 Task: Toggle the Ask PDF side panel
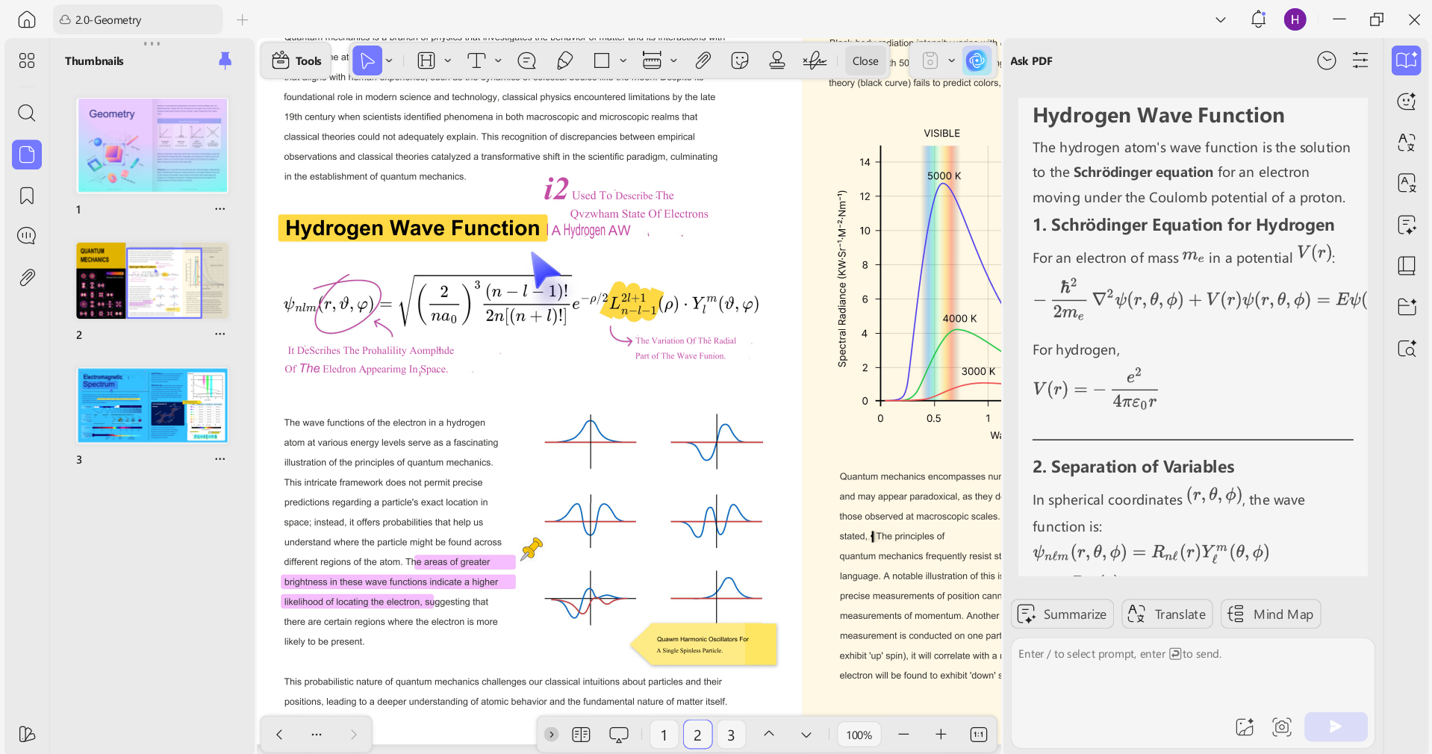click(x=1407, y=60)
